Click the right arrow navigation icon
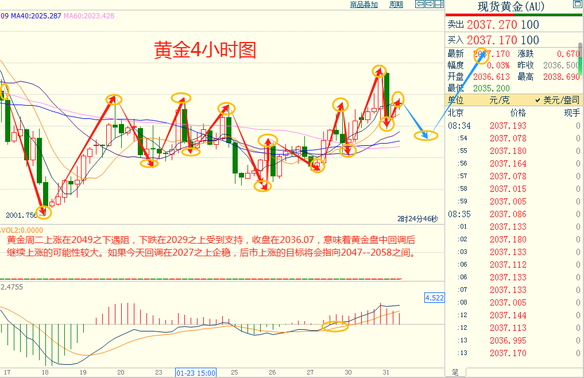 [430, 4]
